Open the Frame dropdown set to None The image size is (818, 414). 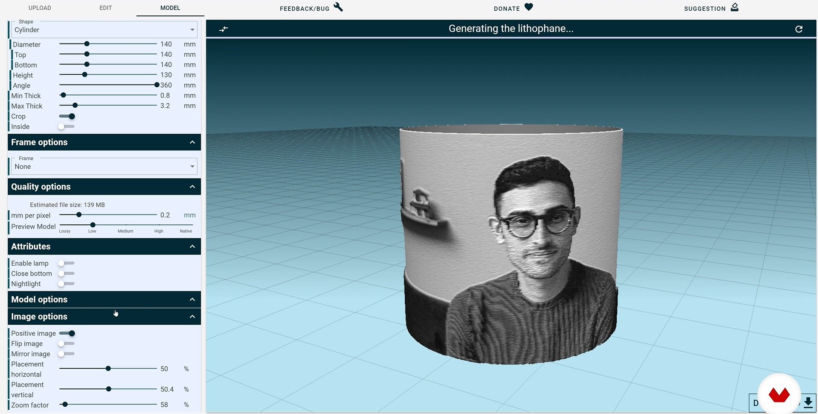tap(104, 167)
